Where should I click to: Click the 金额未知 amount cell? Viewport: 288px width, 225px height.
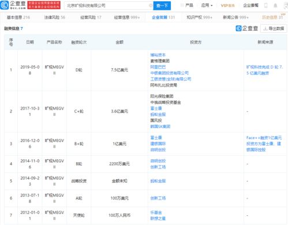119,181
